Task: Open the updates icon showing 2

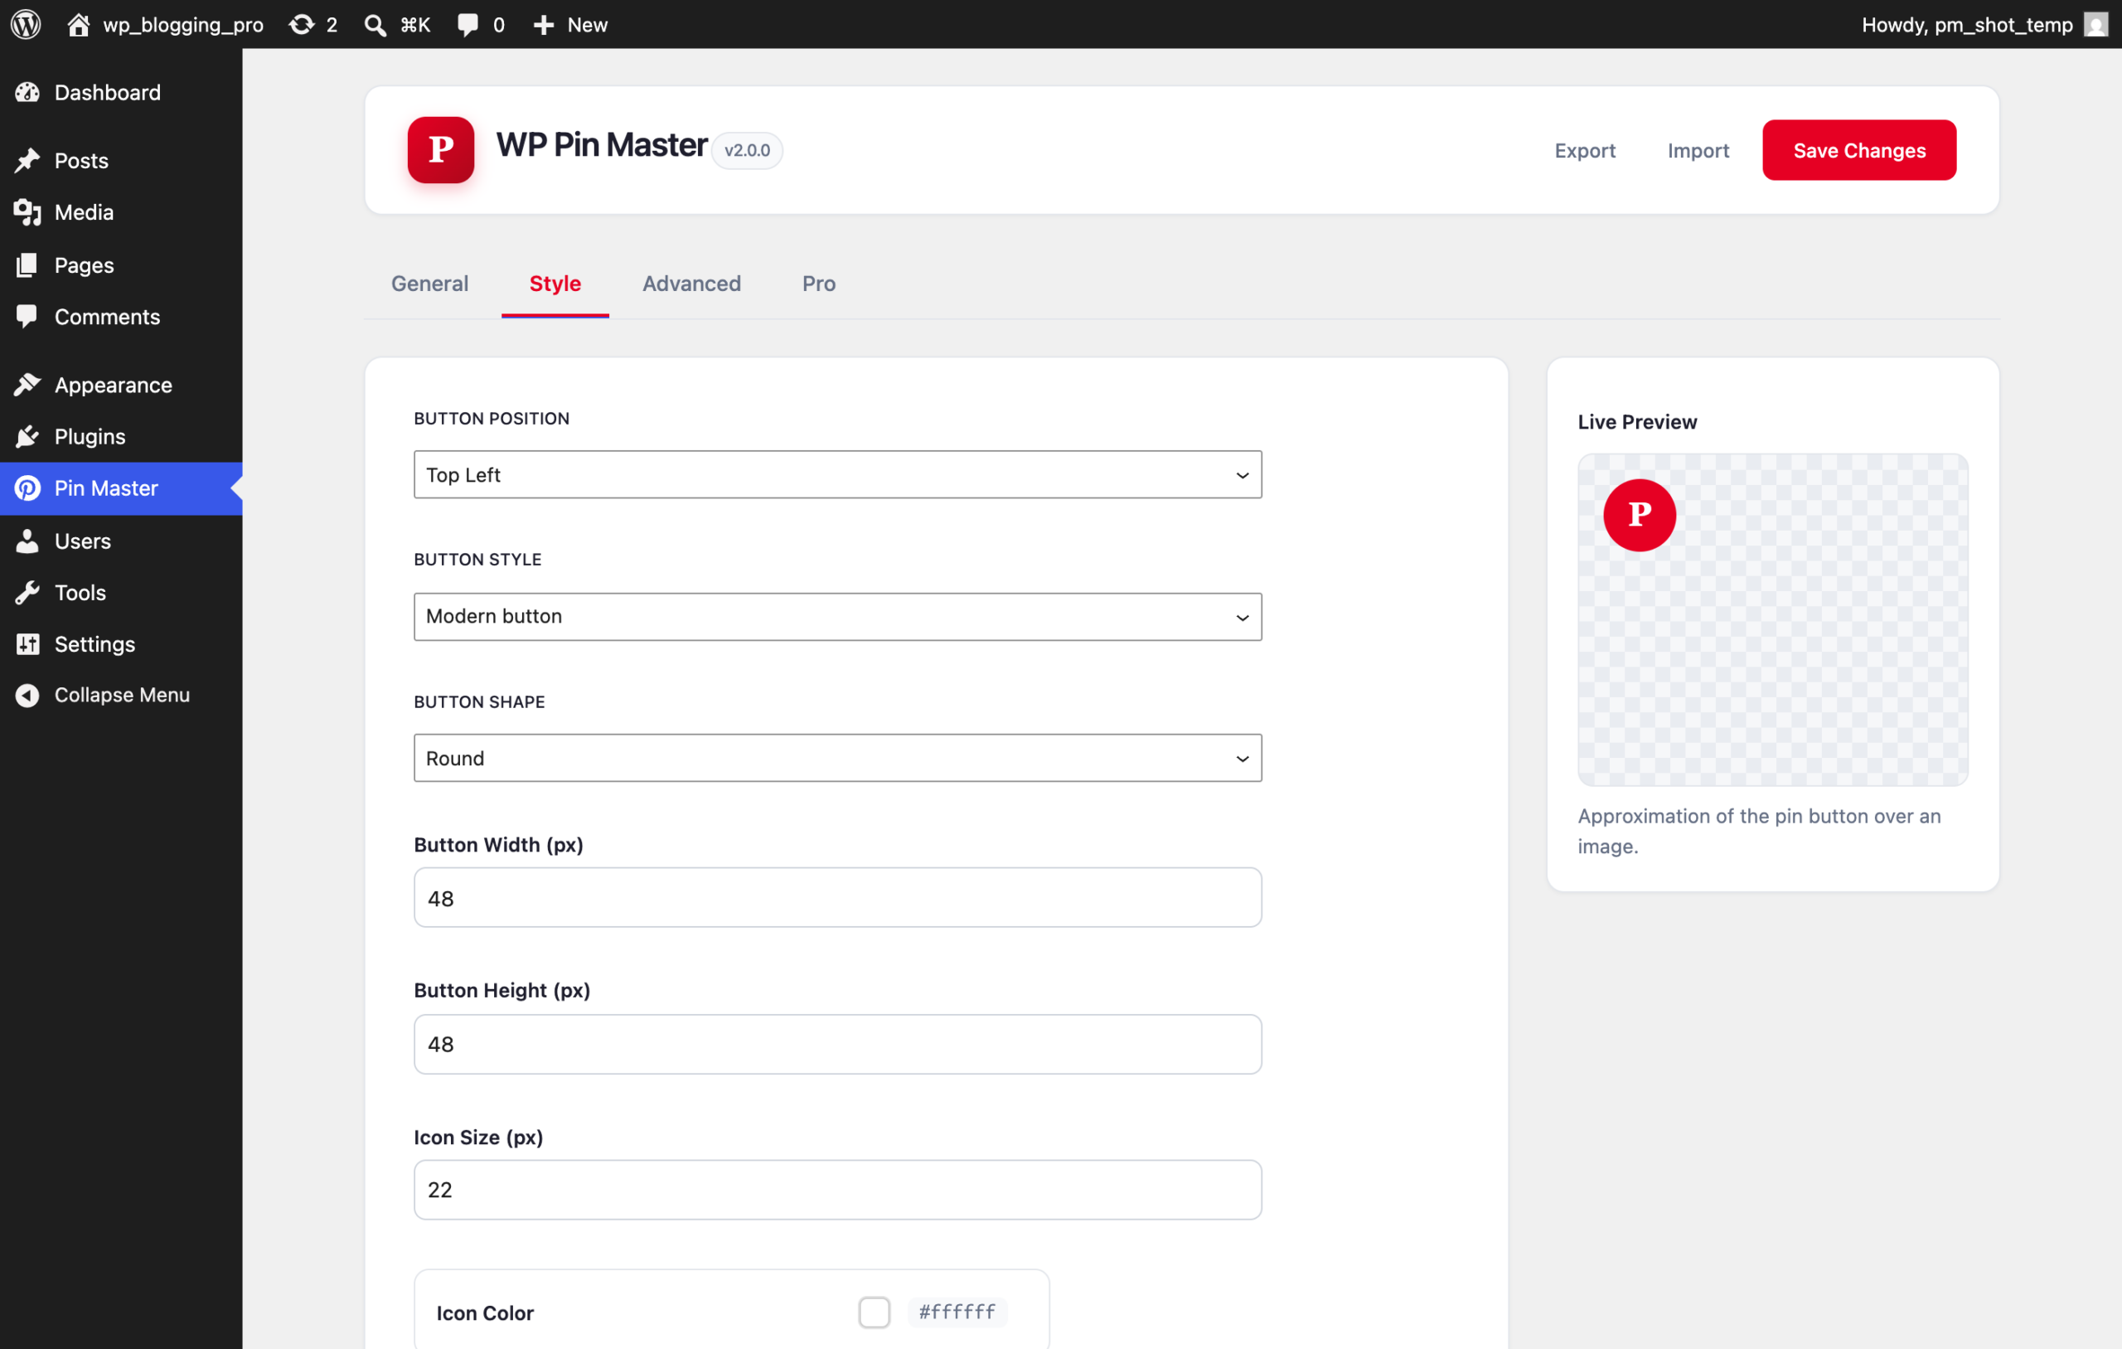Action: [x=303, y=24]
